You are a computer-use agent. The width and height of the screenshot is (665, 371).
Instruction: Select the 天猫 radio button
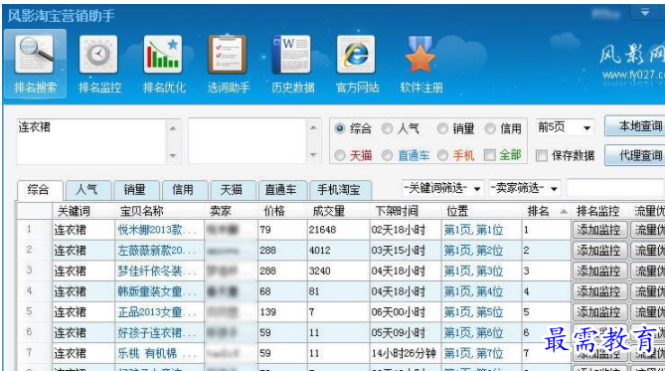340,155
